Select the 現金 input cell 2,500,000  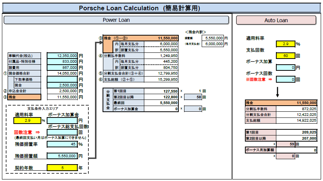pos(62,85)
